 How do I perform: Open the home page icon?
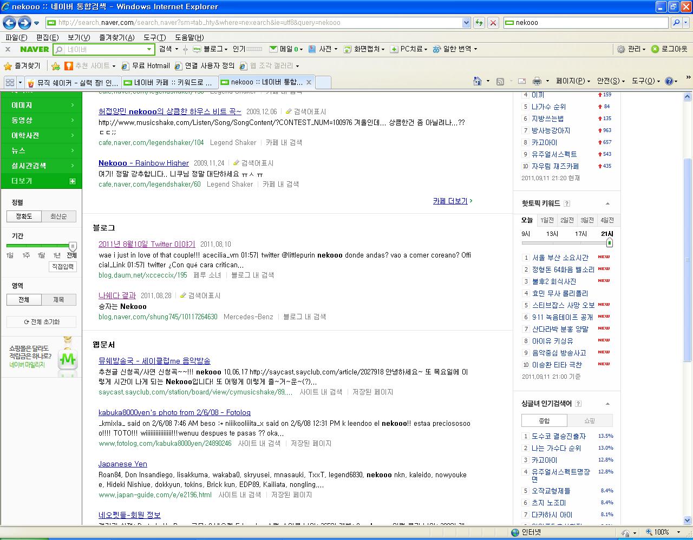pos(478,81)
